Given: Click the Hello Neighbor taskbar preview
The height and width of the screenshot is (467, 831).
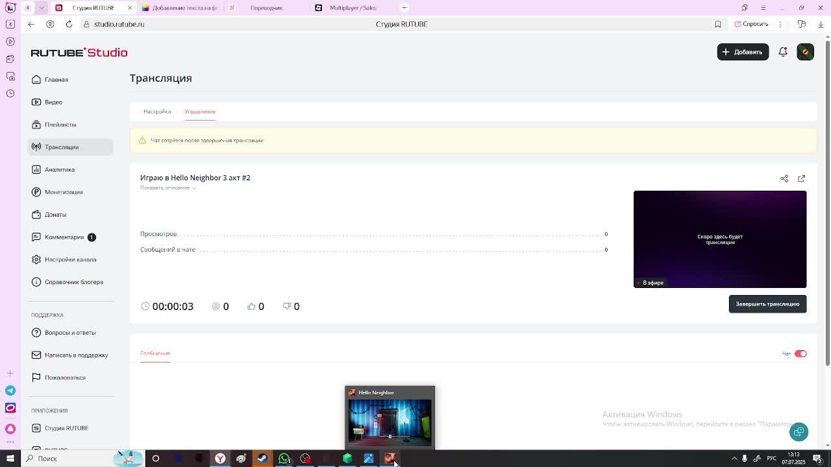Looking at the screenshot, I should (390, 418).
